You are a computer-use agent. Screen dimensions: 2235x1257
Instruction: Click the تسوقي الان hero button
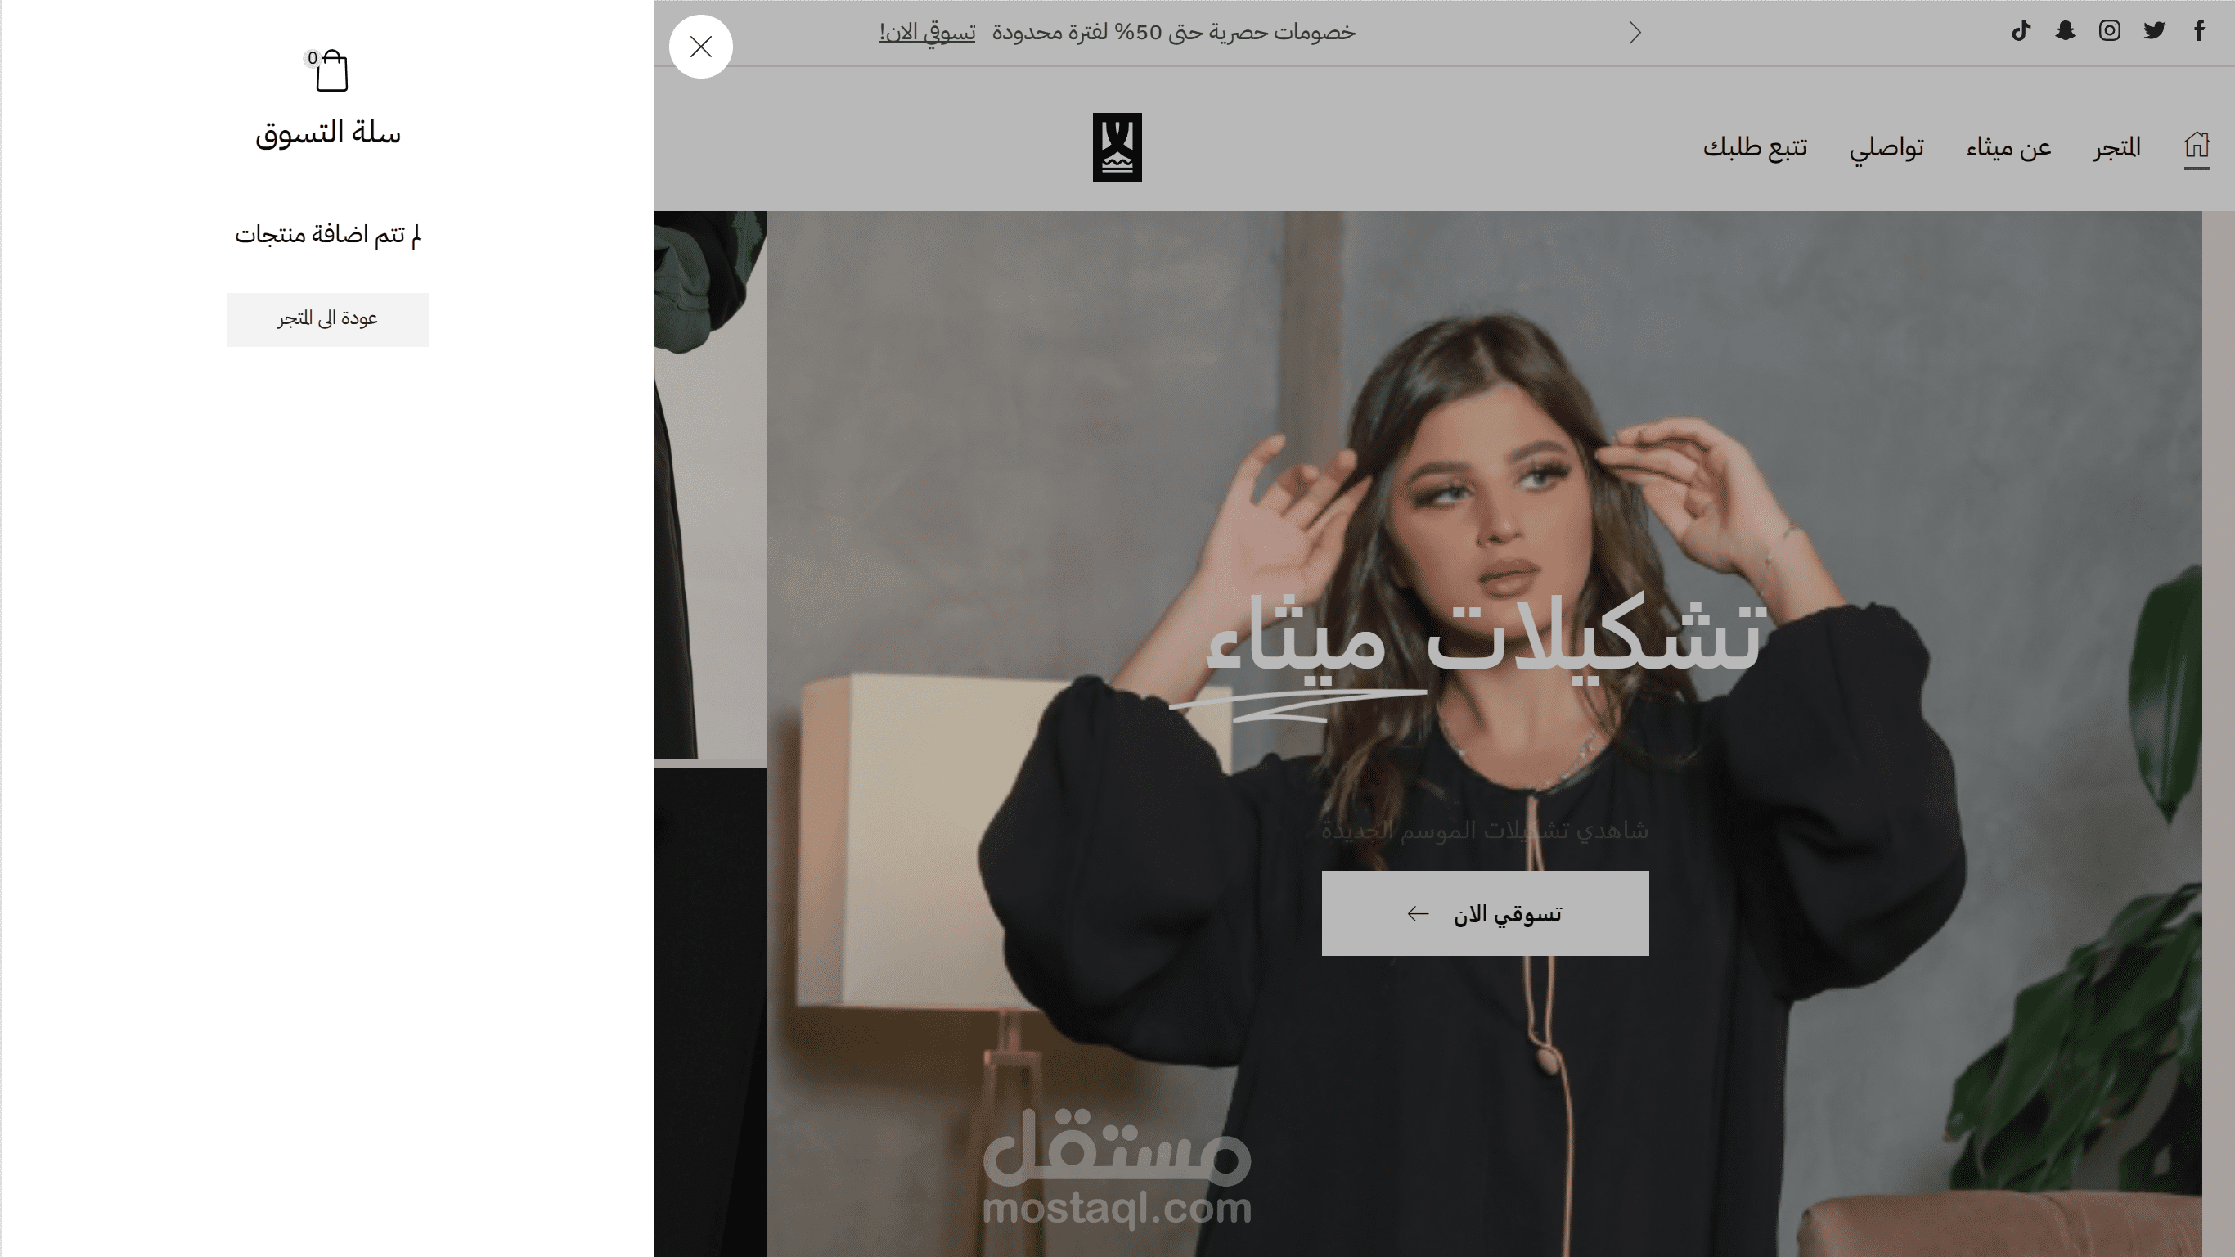(1485, 913)
